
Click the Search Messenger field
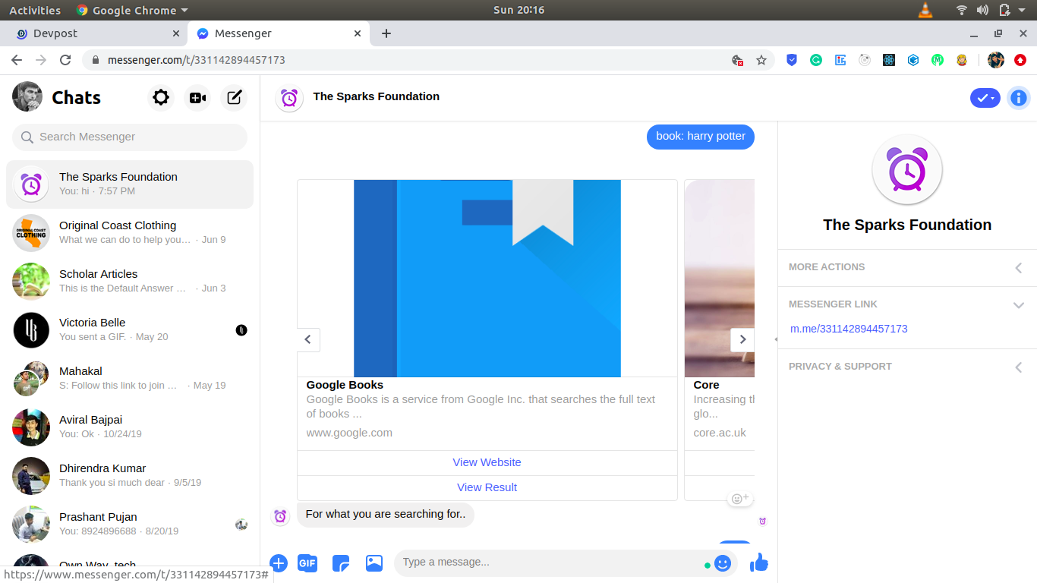coord(130,137)
